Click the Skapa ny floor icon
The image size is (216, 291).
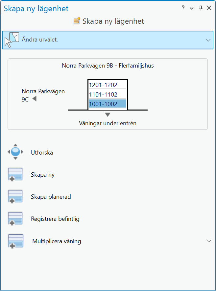tap(15, 174)
